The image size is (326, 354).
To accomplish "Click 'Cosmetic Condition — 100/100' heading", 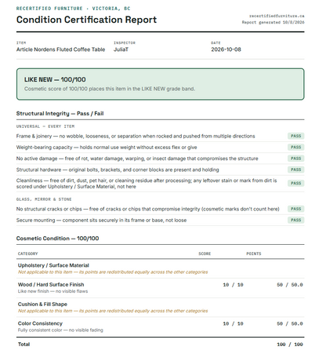I will click(x=57, y=239).
